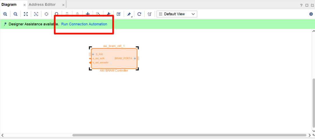Fit the diagram with Zoom Fit icon
The image size is (315, 139).
coord(26,14)
